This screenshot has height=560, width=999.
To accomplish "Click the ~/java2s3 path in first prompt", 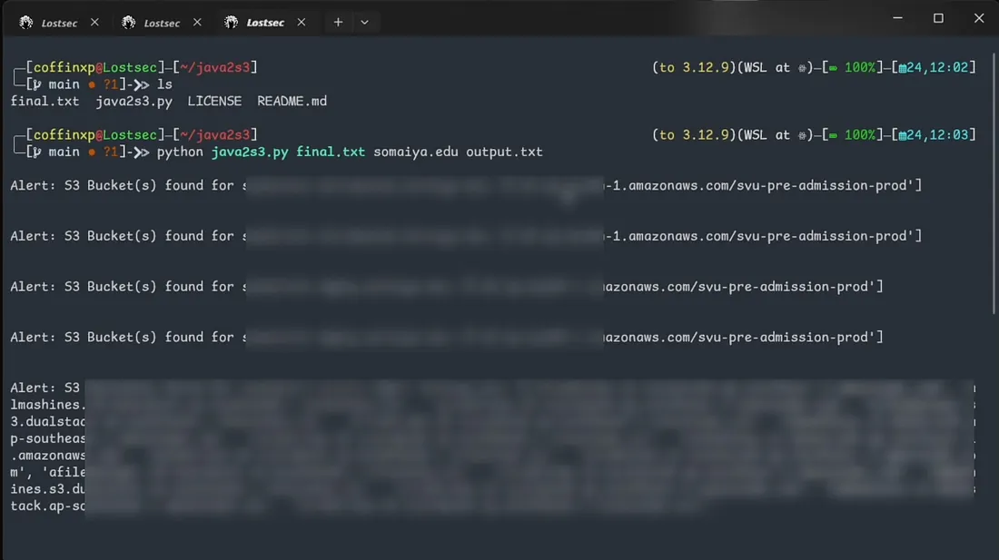I will coord(216,67).
